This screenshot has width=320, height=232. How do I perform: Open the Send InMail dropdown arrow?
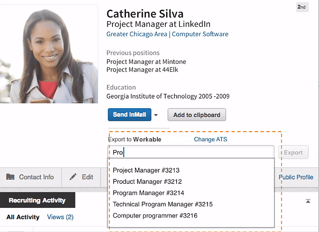(156, 115)
